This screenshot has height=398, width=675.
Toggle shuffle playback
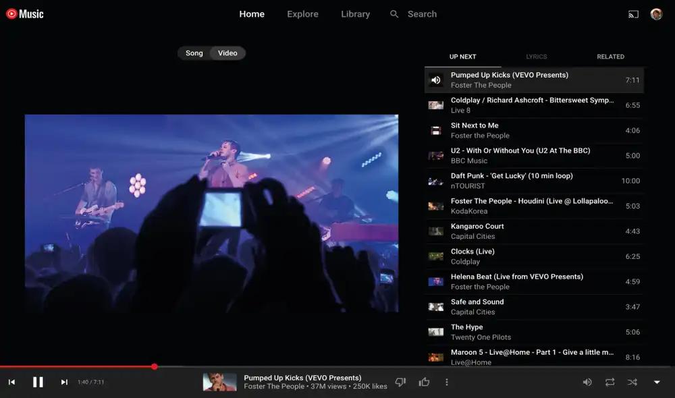632,382
